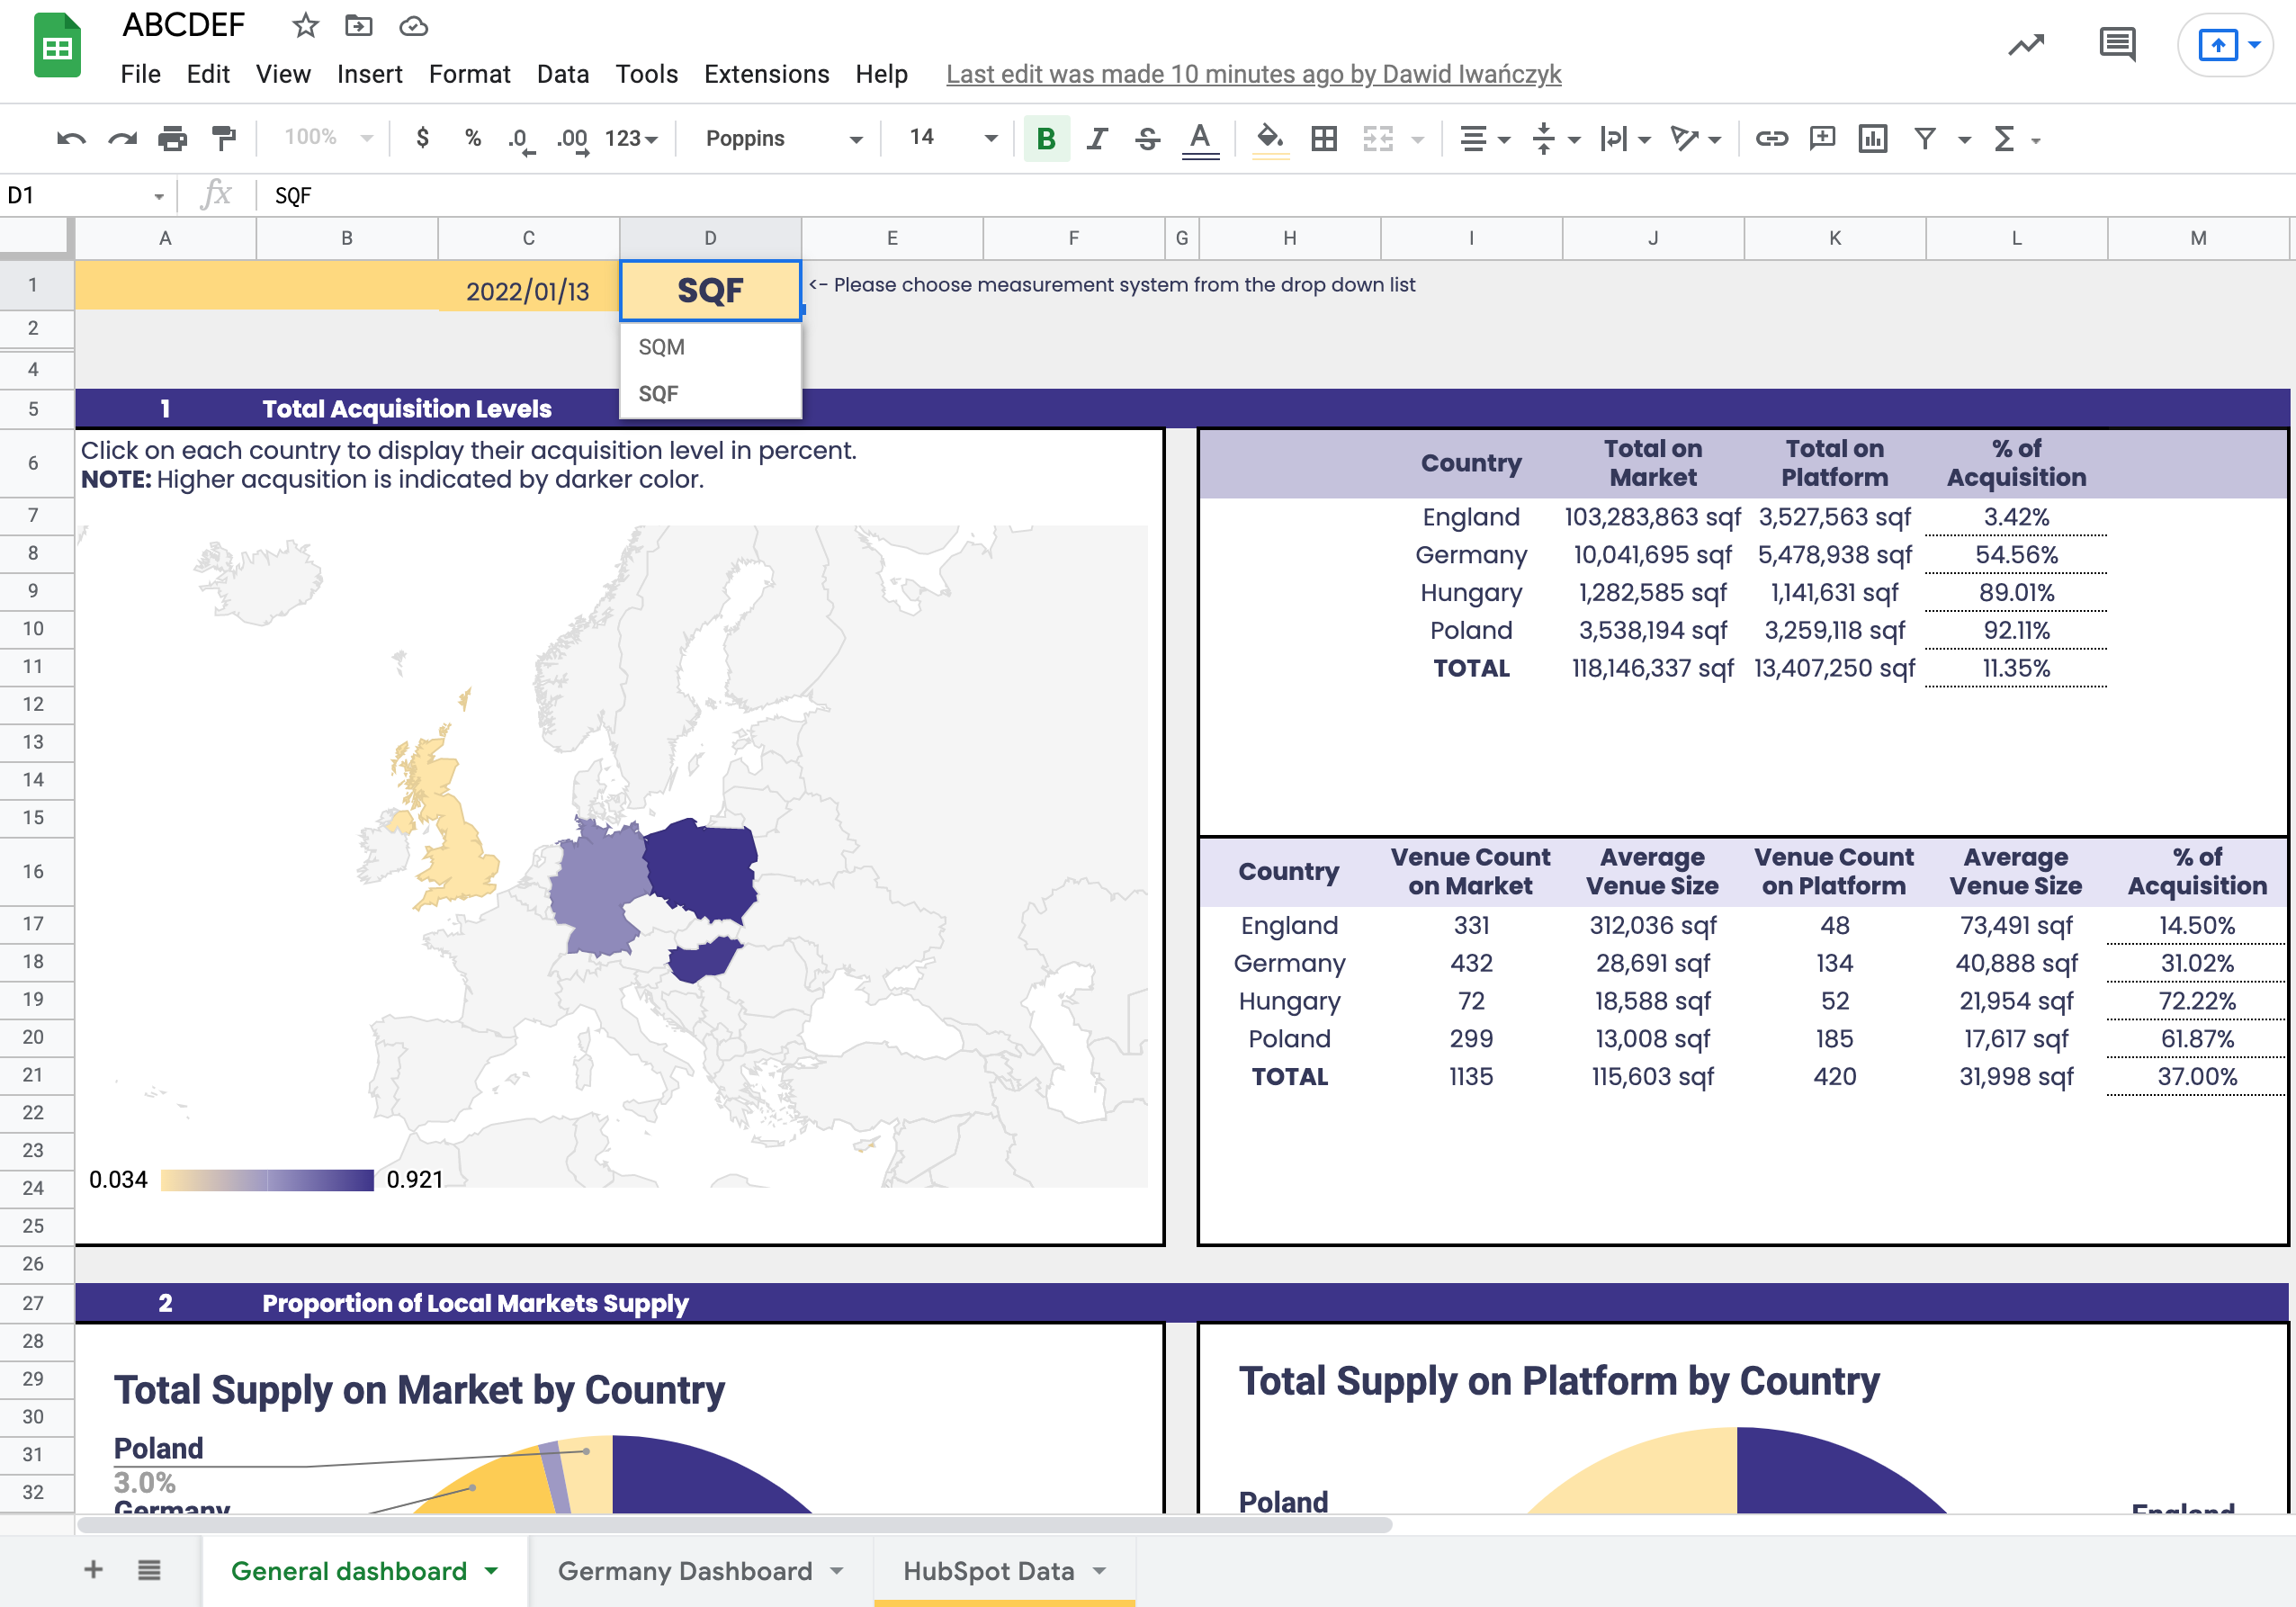Toggle bold formatting button
This screenshot has height=1607, width=2296.
tap(1046, 139)
